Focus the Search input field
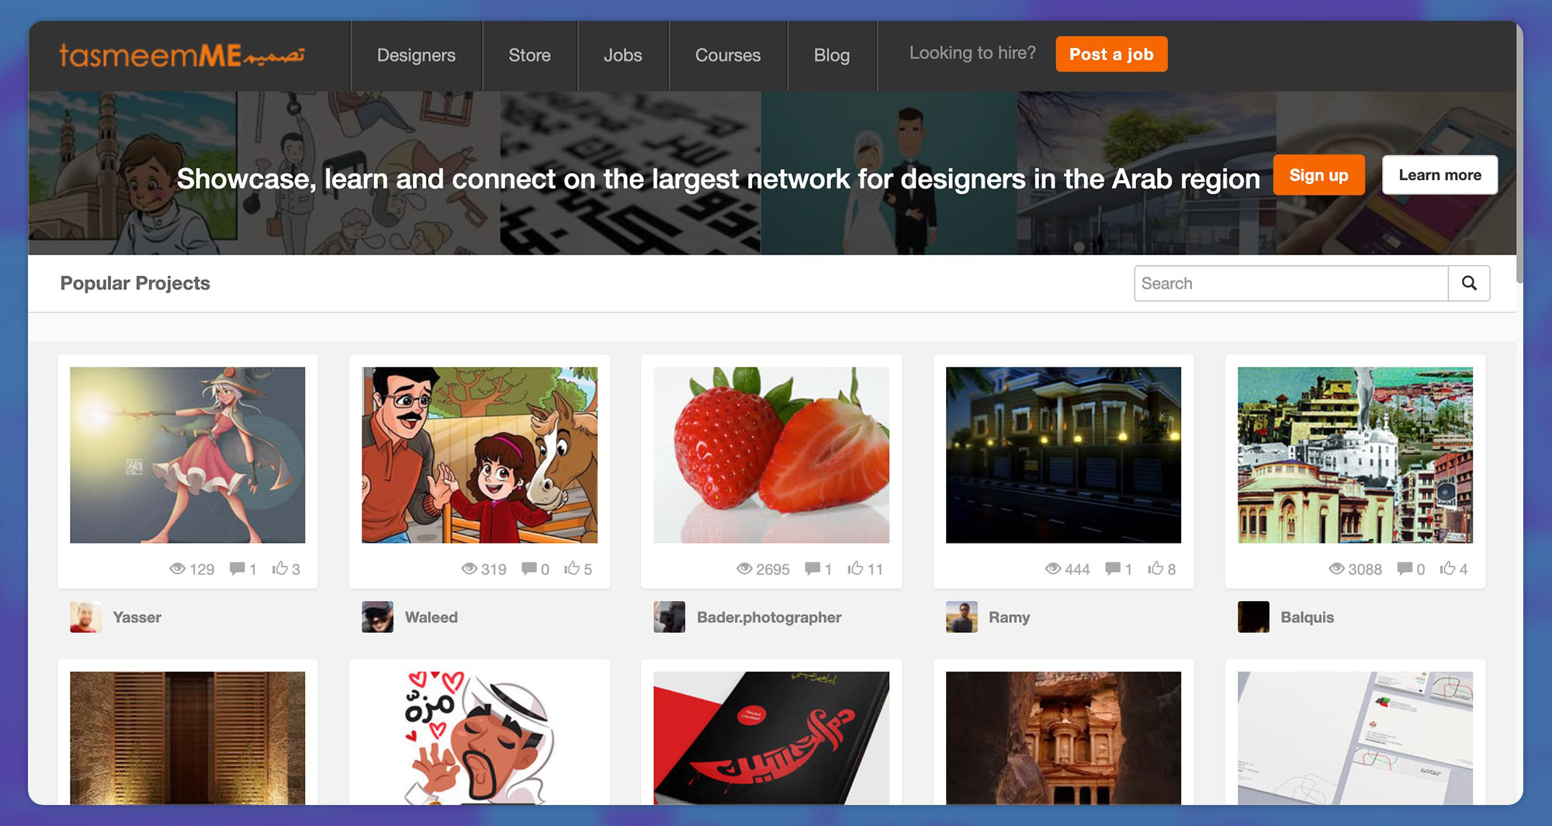This screenshot has height=826, width=1552. (x=1290, y=283)
